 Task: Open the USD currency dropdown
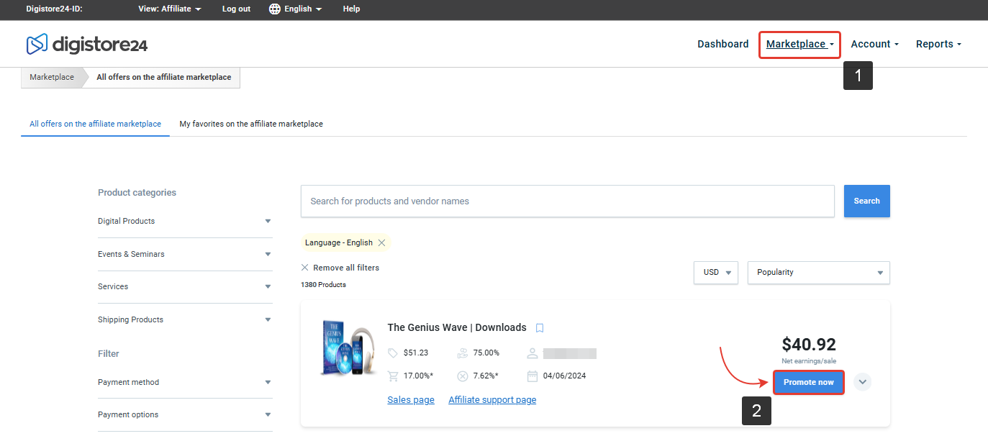(716, 273)
